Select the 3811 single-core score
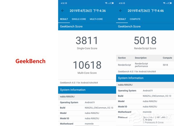This screenshot has width=174, height=126. (x=87, y=40)
